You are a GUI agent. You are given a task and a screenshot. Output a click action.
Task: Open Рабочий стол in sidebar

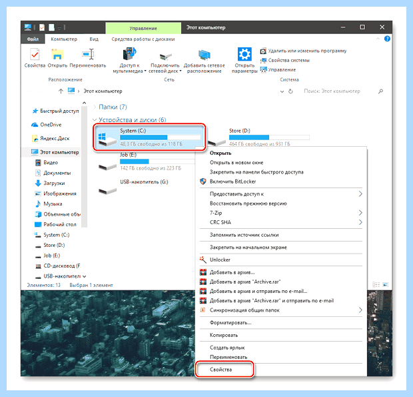[55, 224]
